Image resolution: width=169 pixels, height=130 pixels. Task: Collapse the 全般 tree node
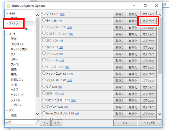coord(7,14)
